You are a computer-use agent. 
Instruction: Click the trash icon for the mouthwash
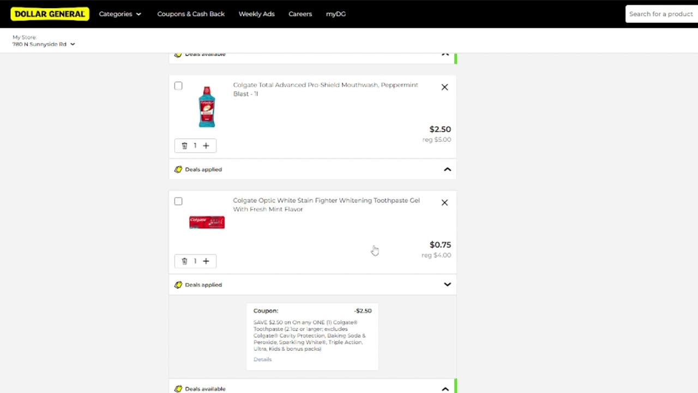[184, 146]
